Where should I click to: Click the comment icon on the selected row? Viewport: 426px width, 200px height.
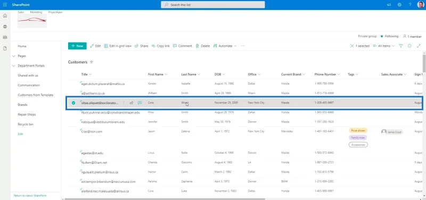click(140, 103)
